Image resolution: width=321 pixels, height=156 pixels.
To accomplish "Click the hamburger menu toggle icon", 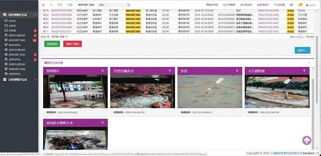I will point(44,5).
